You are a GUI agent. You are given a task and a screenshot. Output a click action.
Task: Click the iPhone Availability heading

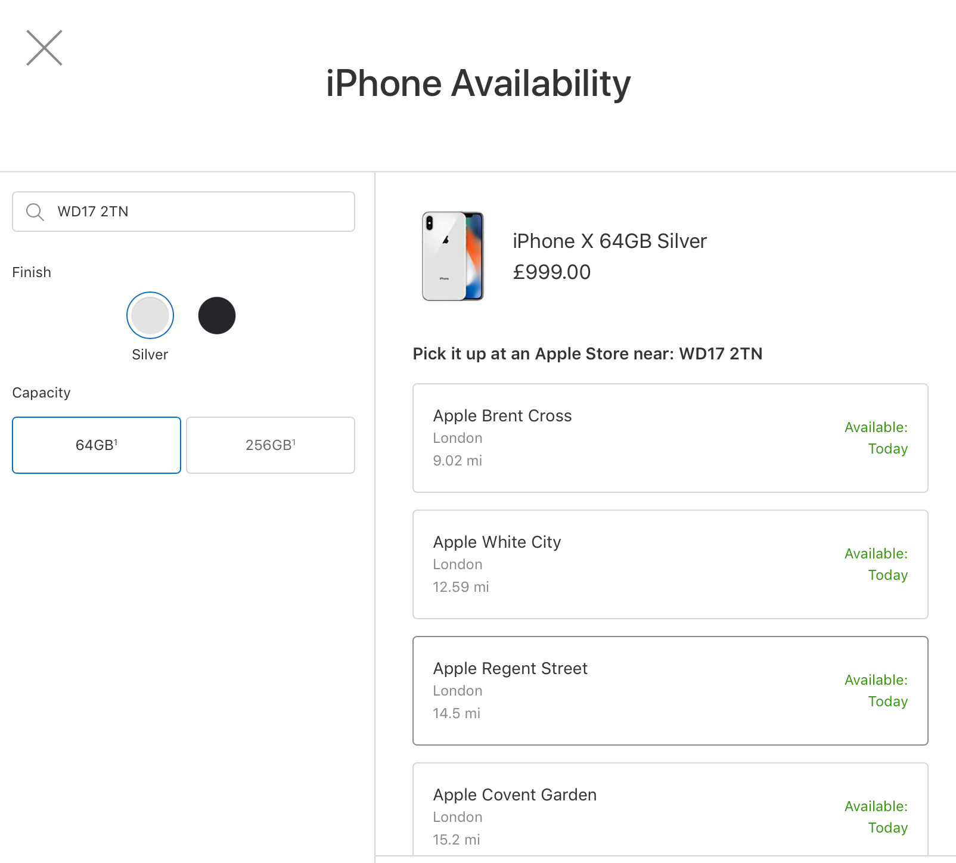click(x=478, y=83)
